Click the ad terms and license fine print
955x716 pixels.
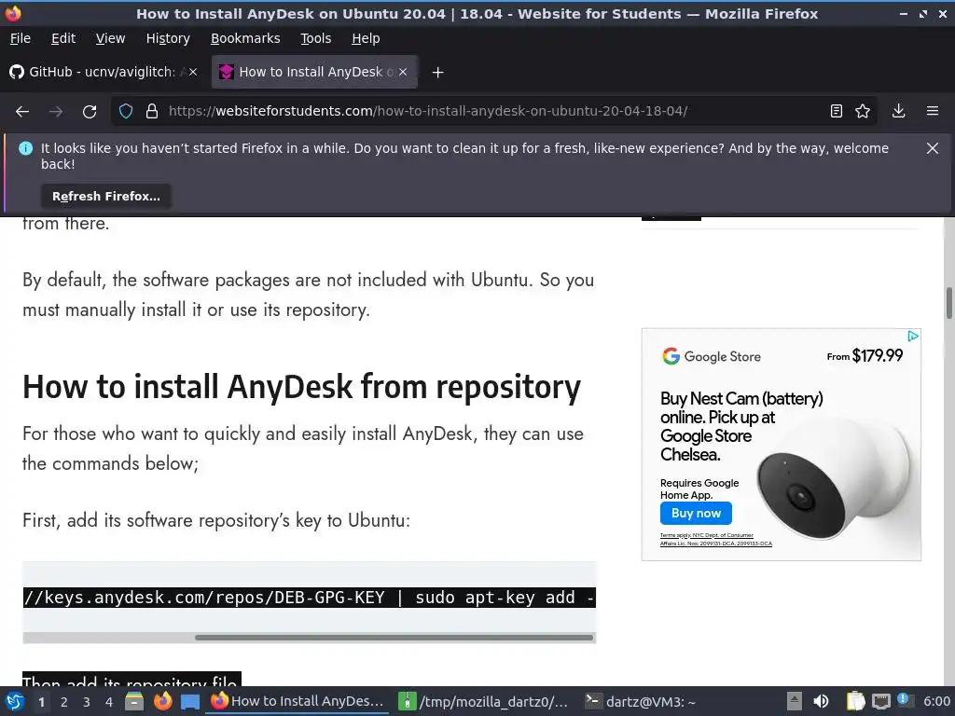[x=715, y=540]
